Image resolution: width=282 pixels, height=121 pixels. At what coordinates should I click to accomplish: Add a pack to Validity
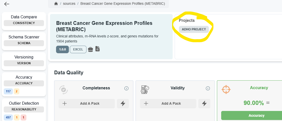(168, 103)
